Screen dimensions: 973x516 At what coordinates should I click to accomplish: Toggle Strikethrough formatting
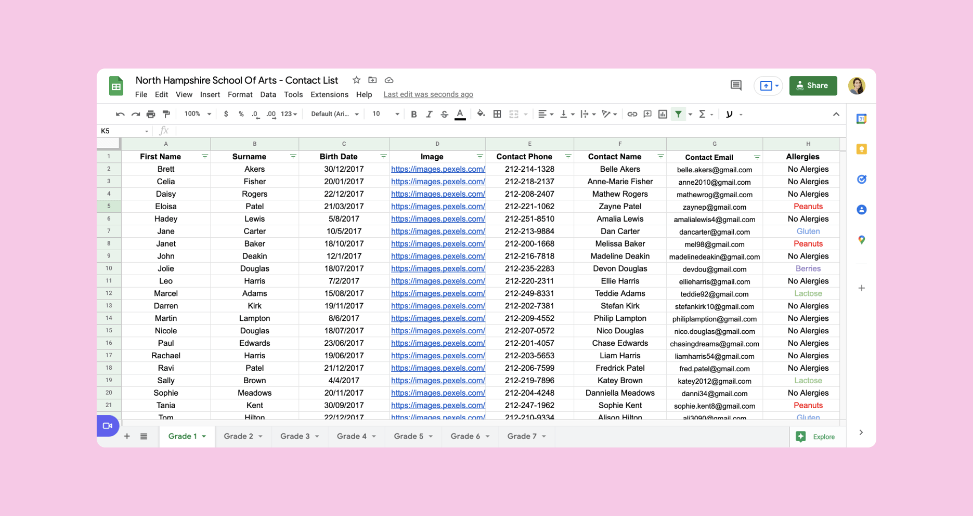pos(444,114)
